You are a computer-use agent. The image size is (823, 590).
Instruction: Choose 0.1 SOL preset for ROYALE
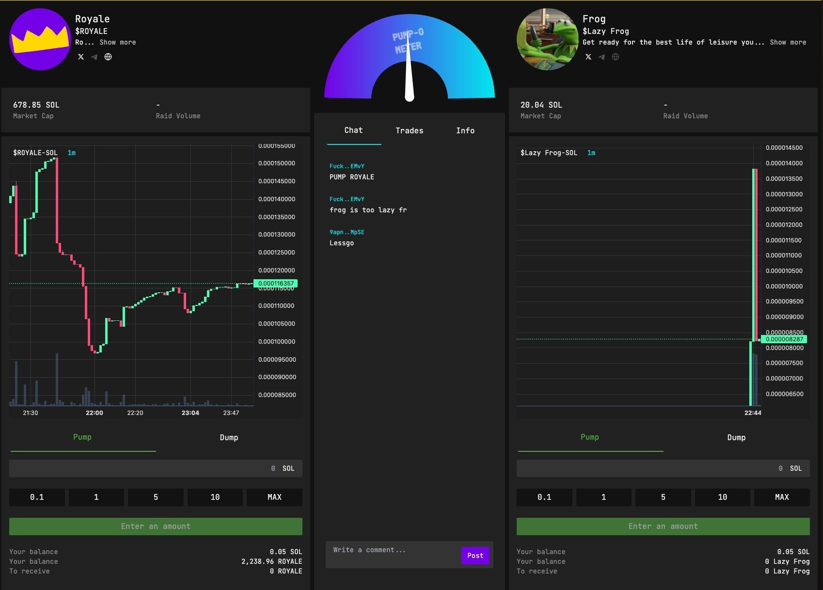(x=37, y=497)
